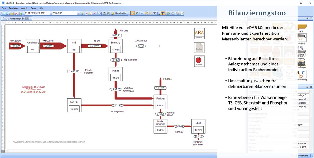Click the ARA Zulauf value 4.242,81

tap(15, 46)
